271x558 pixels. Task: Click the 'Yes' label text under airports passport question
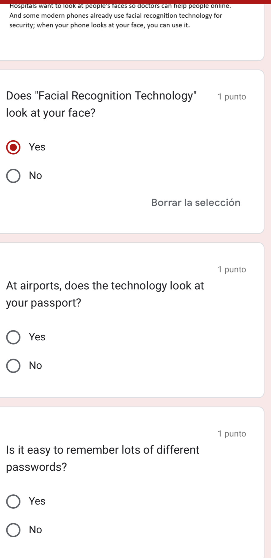point(37,337)
